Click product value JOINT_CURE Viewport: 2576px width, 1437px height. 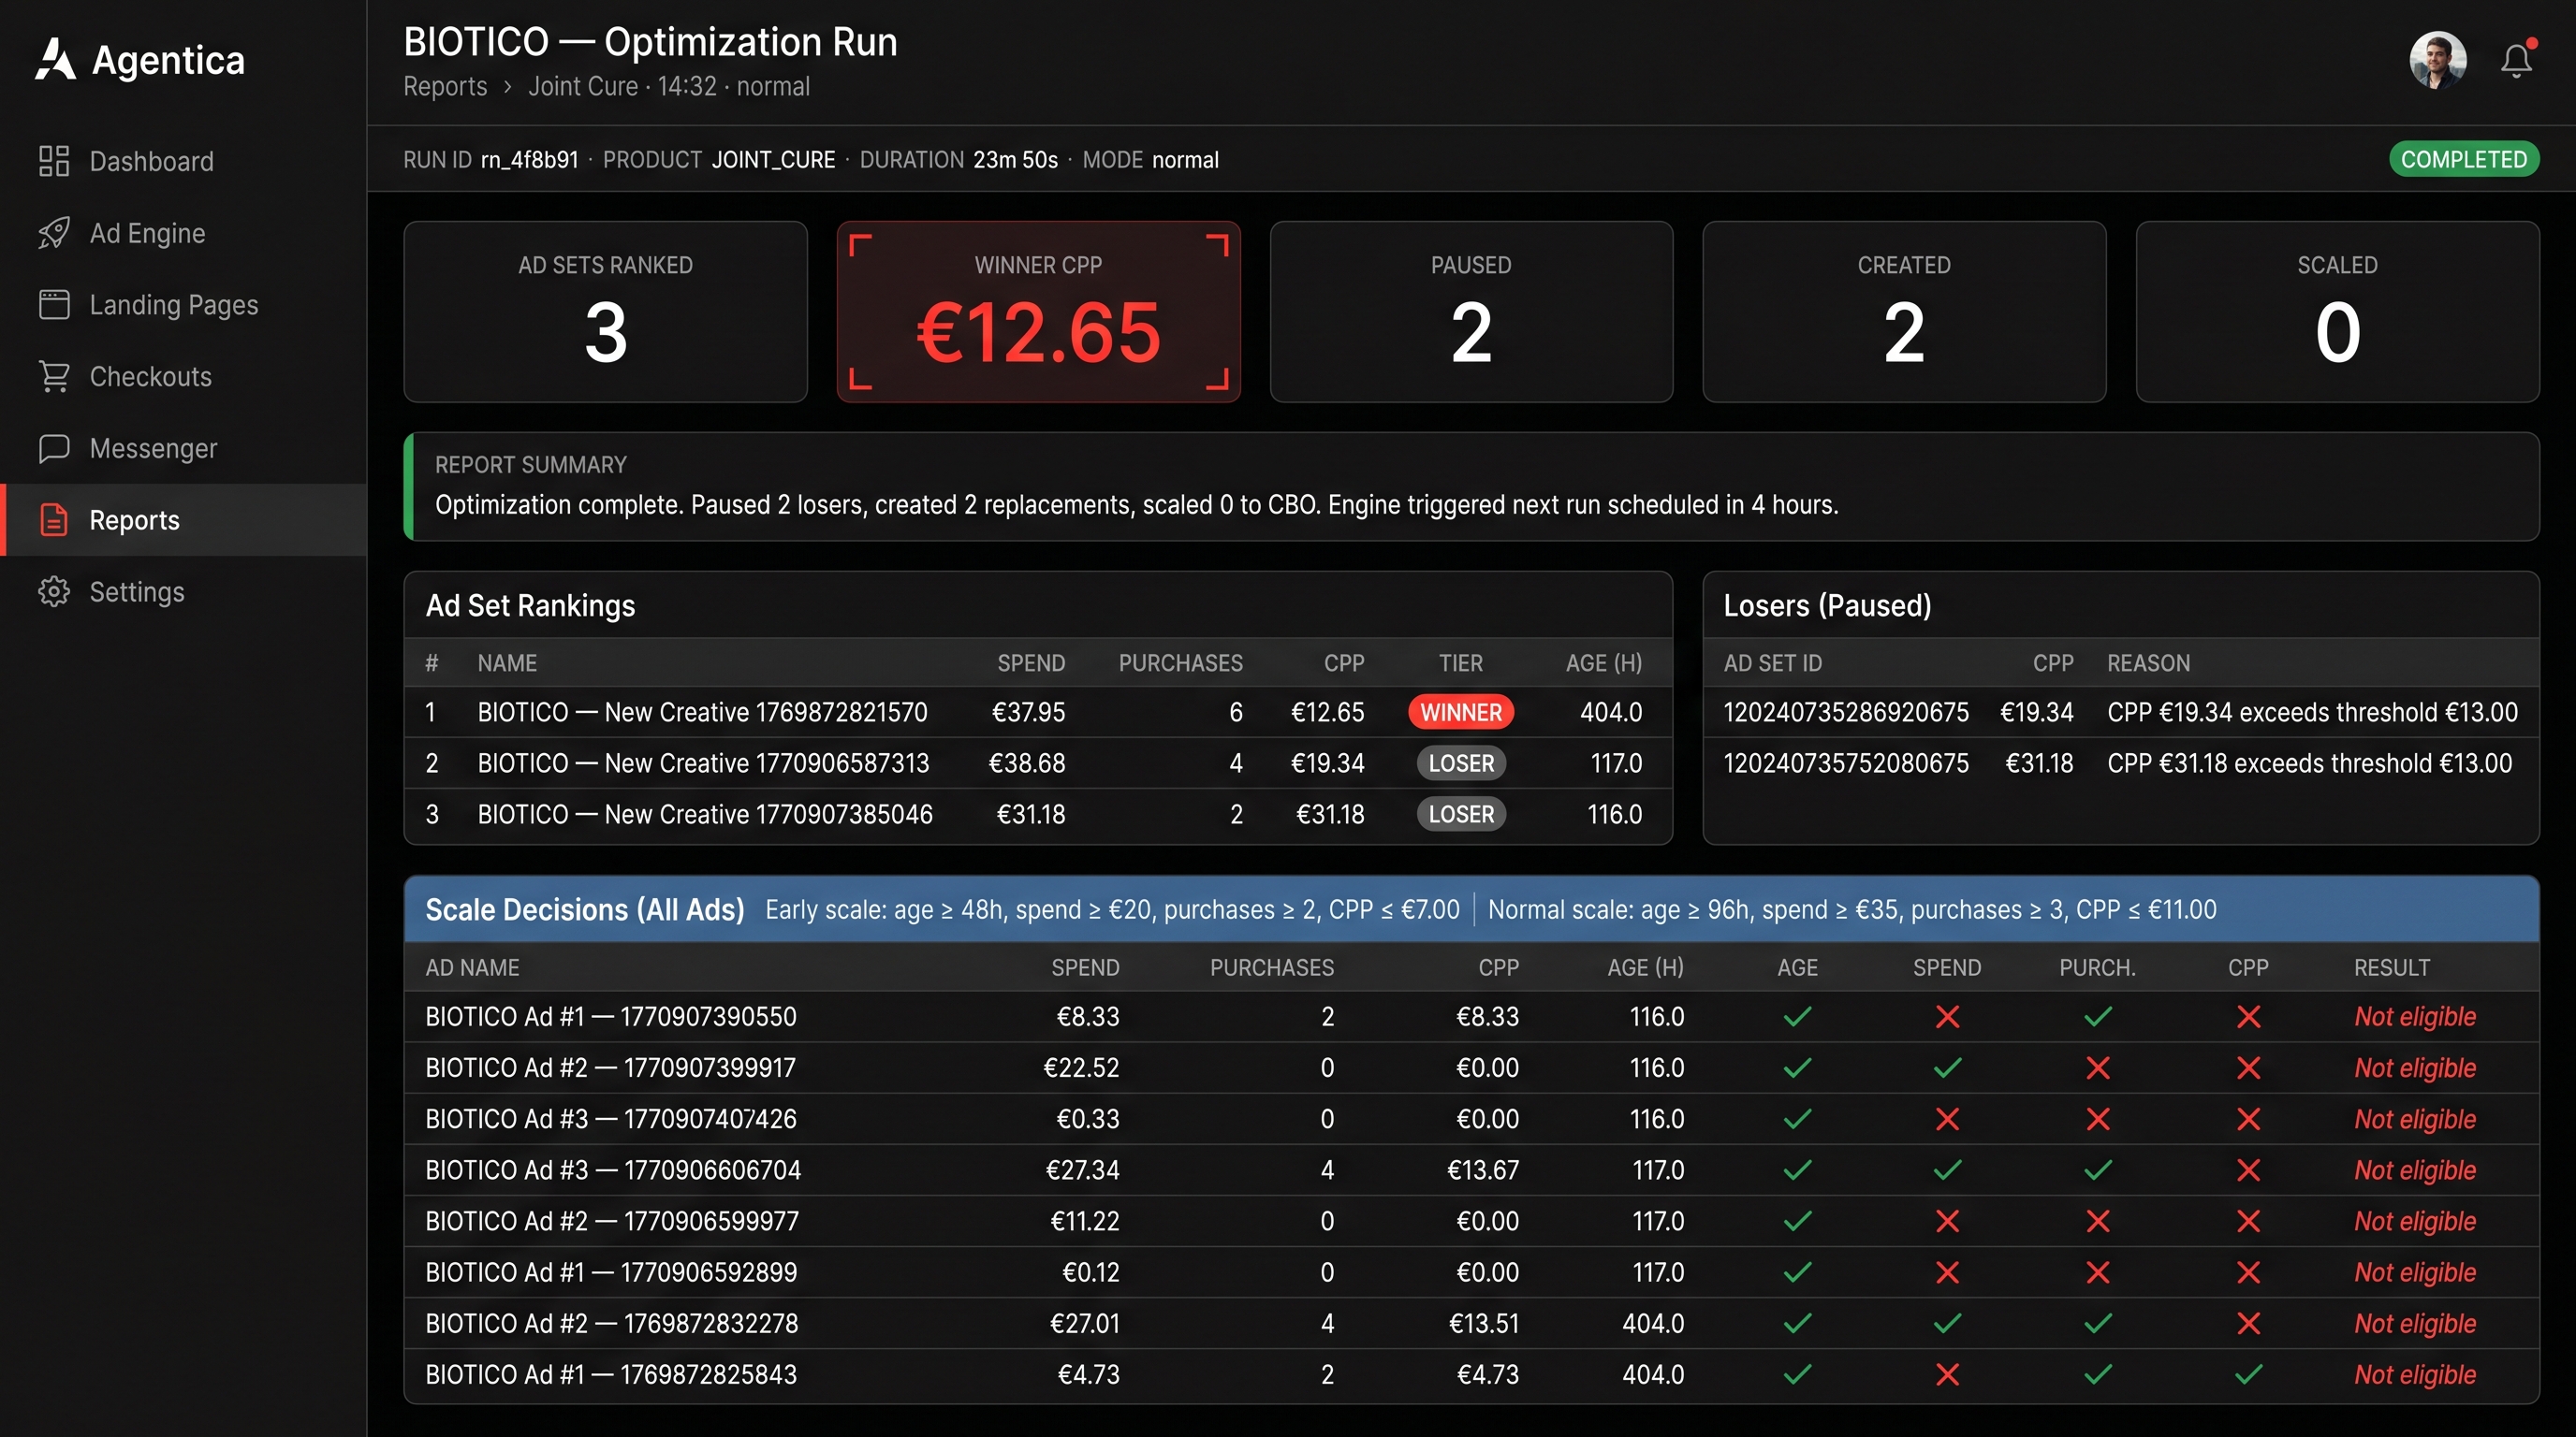773,160
